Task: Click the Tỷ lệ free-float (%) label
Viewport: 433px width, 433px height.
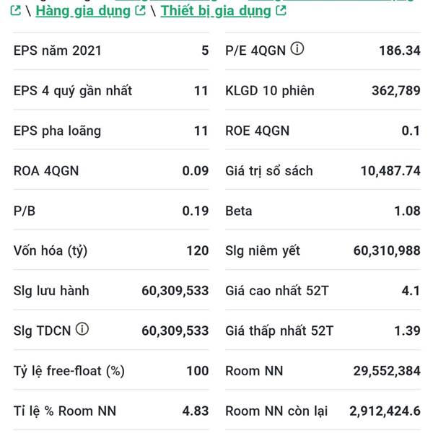Action: pos(69,371)
